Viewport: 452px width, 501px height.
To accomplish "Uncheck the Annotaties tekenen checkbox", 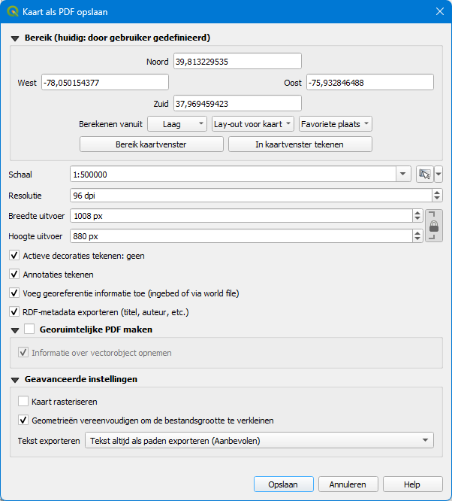I will pos(14,275).
